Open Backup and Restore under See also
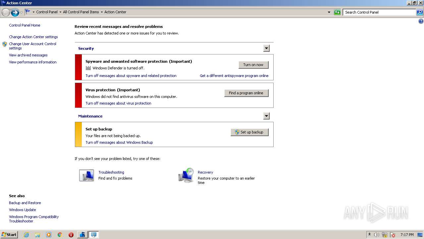This screenshot has width=424, height=239. click(x=25, y=203)
